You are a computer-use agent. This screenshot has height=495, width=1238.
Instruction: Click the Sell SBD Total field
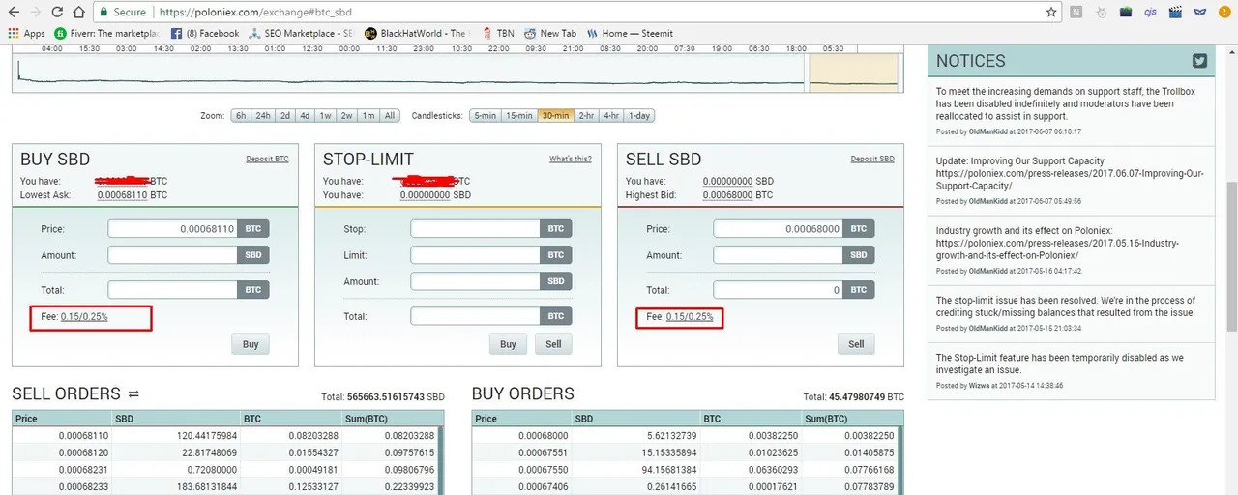[778, 289]
